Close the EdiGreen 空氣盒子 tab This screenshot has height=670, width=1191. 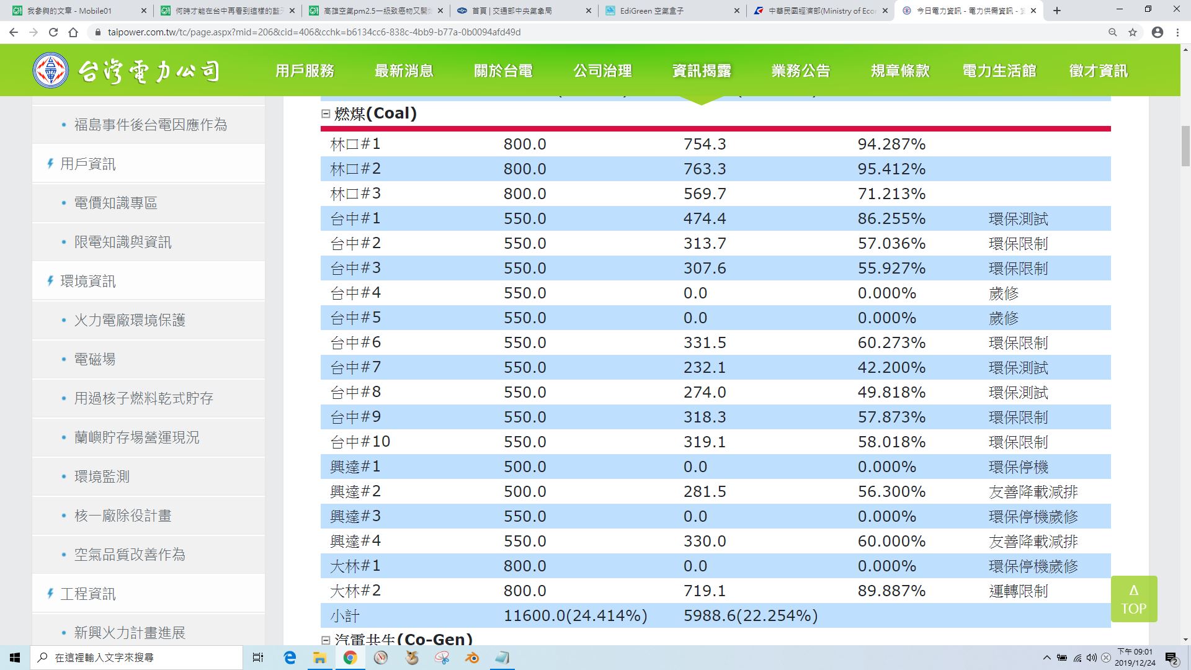point(737,11)
